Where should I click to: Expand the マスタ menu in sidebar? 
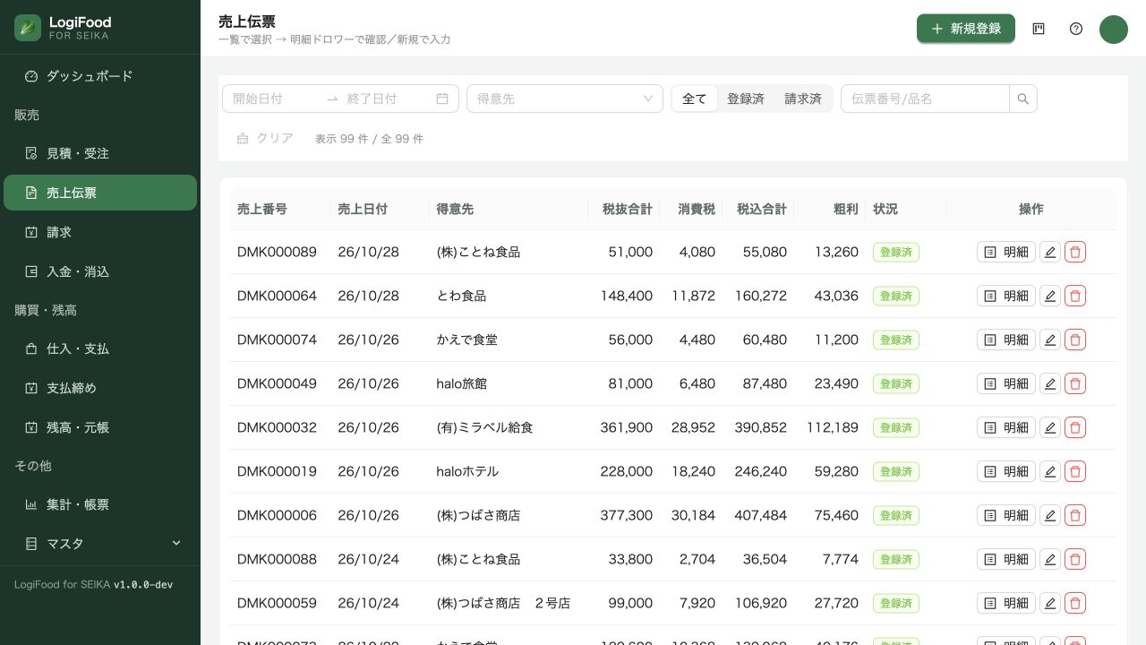click(x=100, y=544)
